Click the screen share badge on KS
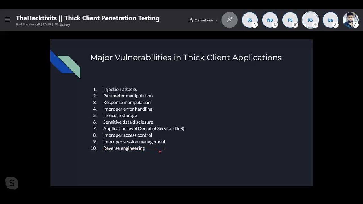Viewport: 363px width, 204px height. point(315,25)
